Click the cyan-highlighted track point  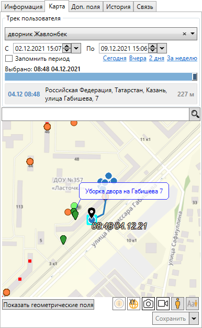click(x=92, y=220)
